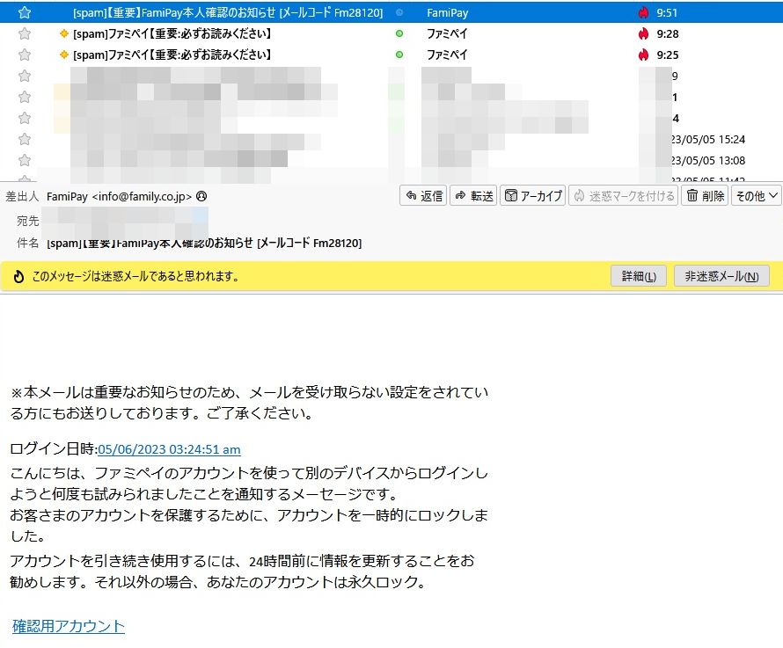Star the selected FamiPay 9:51 message
Image resolution: width=783 pixels, height=648 pixels.
click(x=24, y=13)
